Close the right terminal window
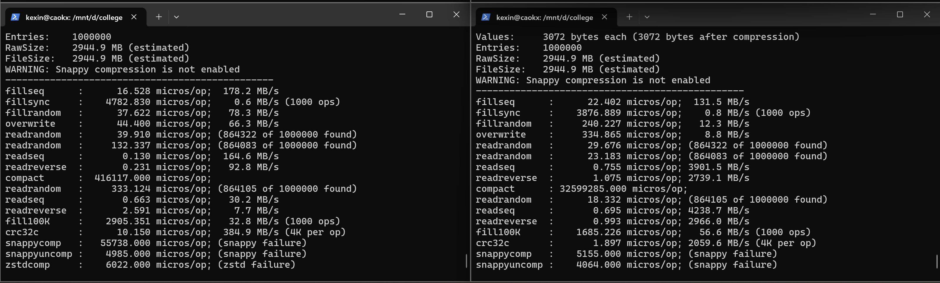This screenshot has width=940, height=283. pos(927,14)
